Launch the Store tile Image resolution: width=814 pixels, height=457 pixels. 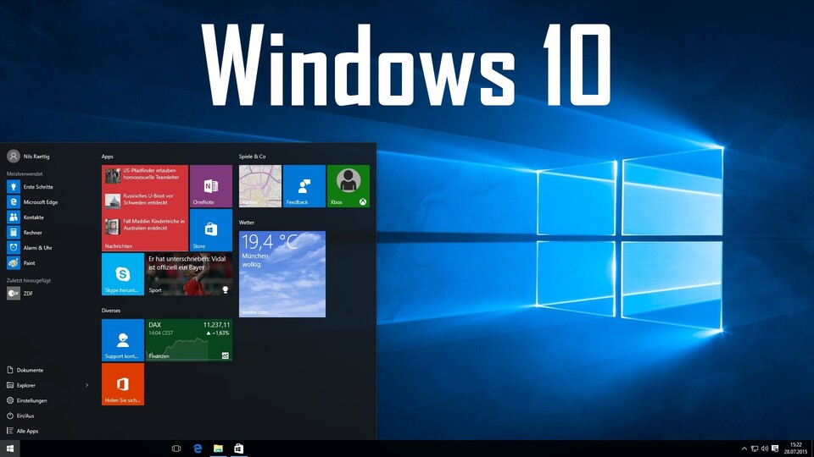click(211, 230)
